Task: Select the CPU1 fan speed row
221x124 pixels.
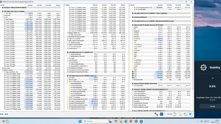Action: (161, 72)
